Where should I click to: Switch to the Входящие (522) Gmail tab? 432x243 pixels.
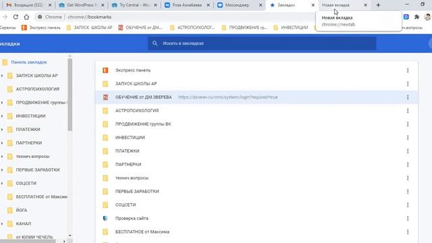[x=28, y=5]
